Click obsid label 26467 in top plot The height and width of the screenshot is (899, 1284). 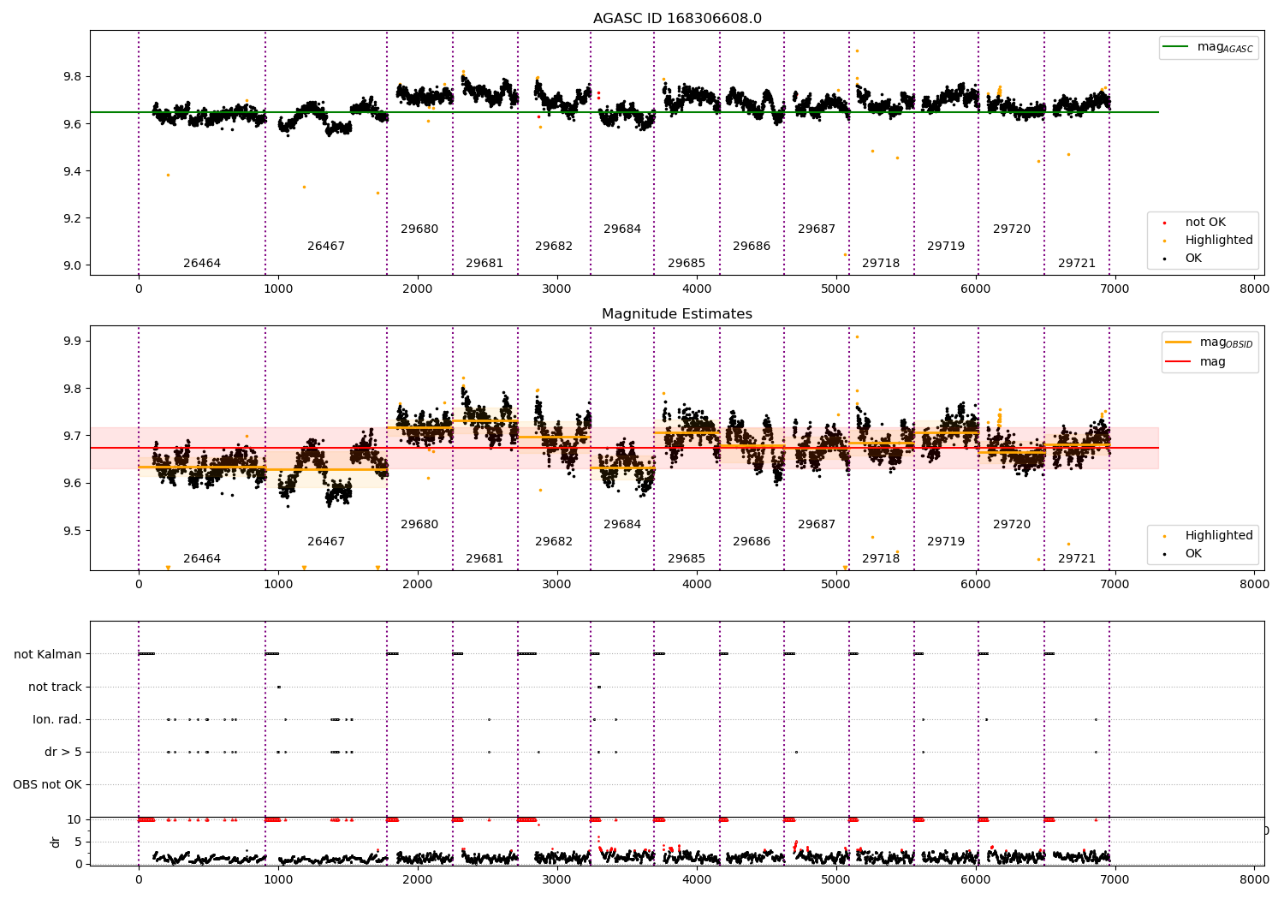(x=326, y=247)
